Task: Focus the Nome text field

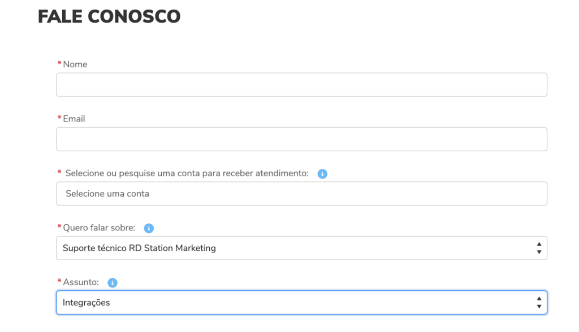Action: click(x=301, y=85)
